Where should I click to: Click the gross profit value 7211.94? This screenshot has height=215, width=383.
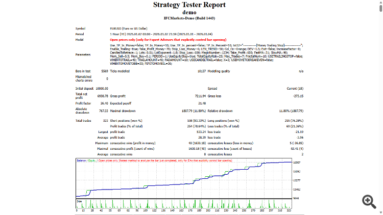click(x=200, y=96)
